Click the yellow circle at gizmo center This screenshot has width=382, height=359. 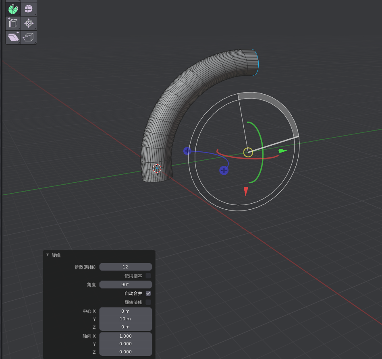248,153
